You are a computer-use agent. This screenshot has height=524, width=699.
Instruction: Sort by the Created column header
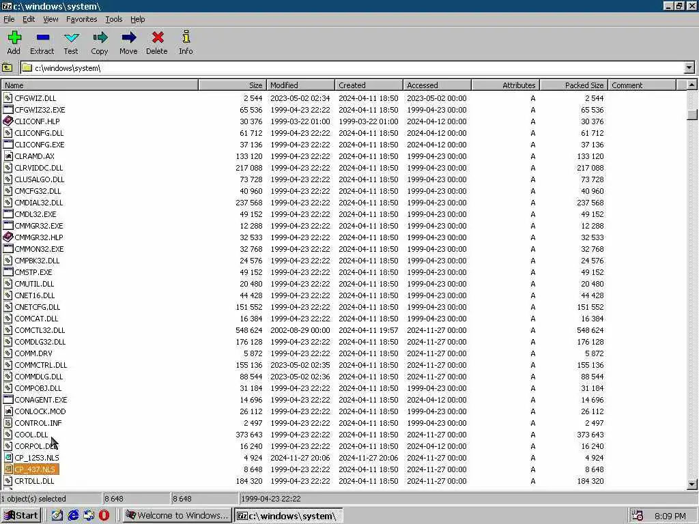coord(369,85)
